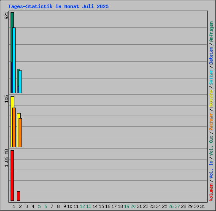Screen dimensions: 216x211
Task: Click the Rechner legend label
Action: tap(211, 122)
